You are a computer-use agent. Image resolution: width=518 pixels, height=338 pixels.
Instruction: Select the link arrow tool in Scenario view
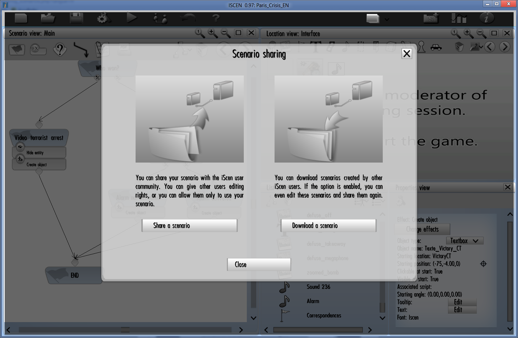click(x=81, y=50)
